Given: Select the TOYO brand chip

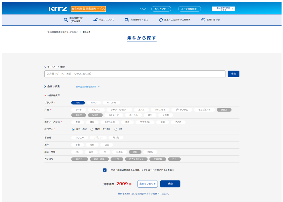Looking at the screenshot, I should tap(93, 103).
